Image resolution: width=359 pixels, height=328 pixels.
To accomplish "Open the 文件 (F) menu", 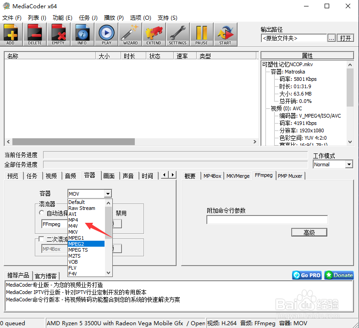I will (12, 18).
